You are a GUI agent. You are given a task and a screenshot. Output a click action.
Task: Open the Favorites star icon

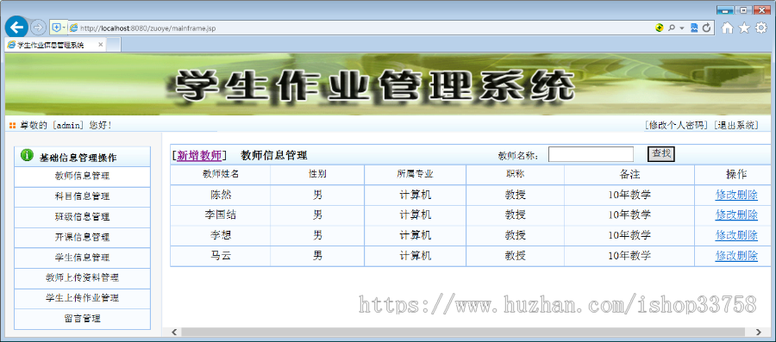(x=744, y=28)
